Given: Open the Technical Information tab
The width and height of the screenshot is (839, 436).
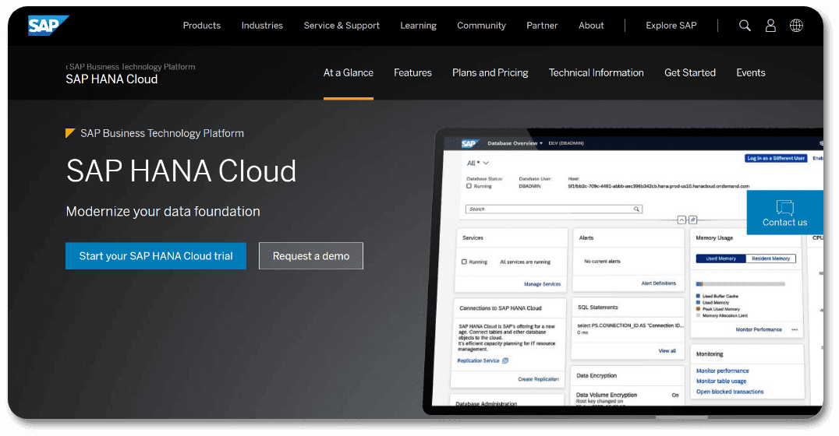Looking at the screenshot, I should pyautogui.click(x=596, y=72).
